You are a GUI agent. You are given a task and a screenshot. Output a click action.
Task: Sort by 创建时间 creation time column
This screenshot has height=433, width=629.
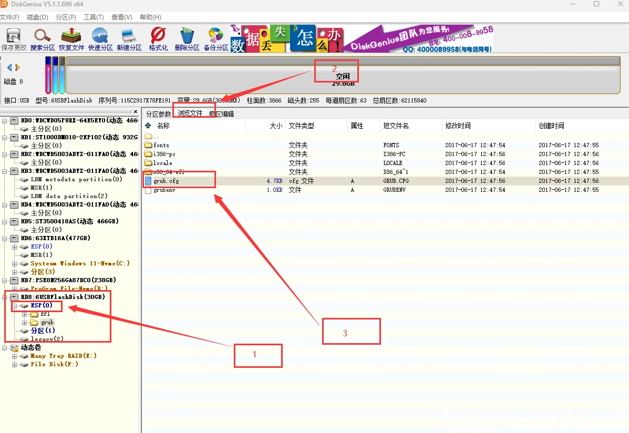tap(552, 126)
